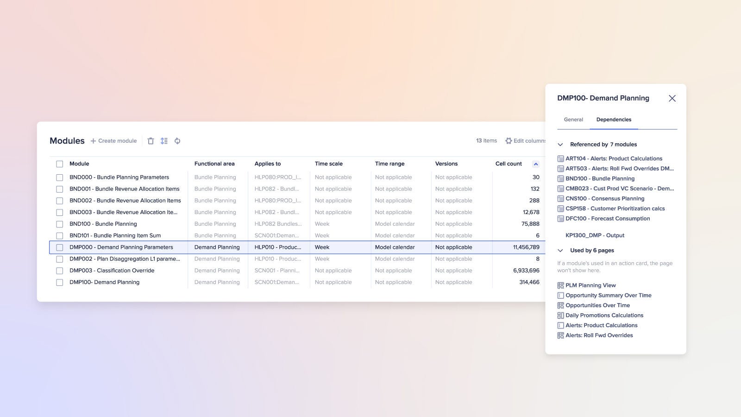This screenshot has height=417, width=741.
Task: Click the refresh icon in the Modules toolbar
Action: coord(177,141)
